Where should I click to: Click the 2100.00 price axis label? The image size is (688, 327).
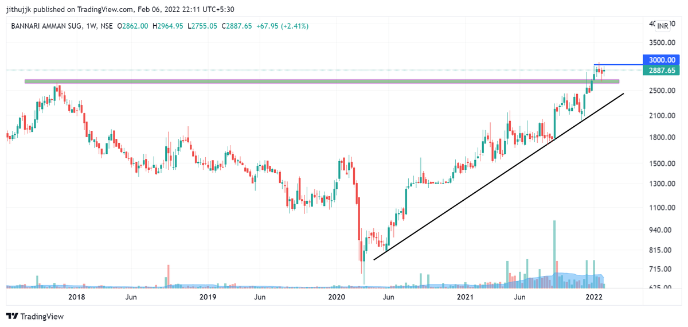pos(662,116)
